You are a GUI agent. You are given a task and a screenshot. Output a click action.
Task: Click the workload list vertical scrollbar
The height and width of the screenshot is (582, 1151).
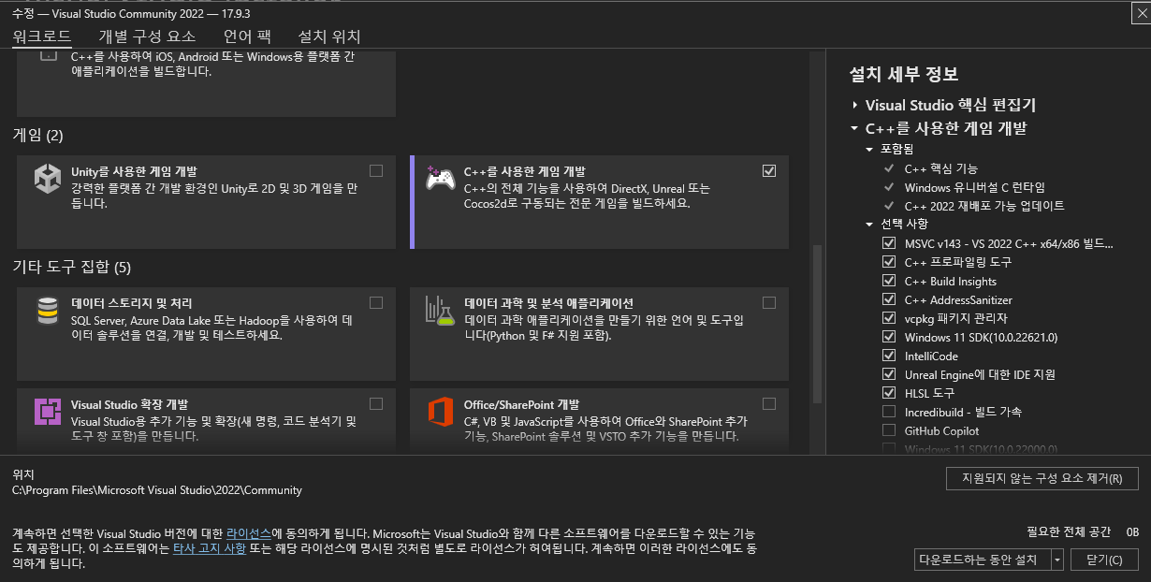click(817, 323)
